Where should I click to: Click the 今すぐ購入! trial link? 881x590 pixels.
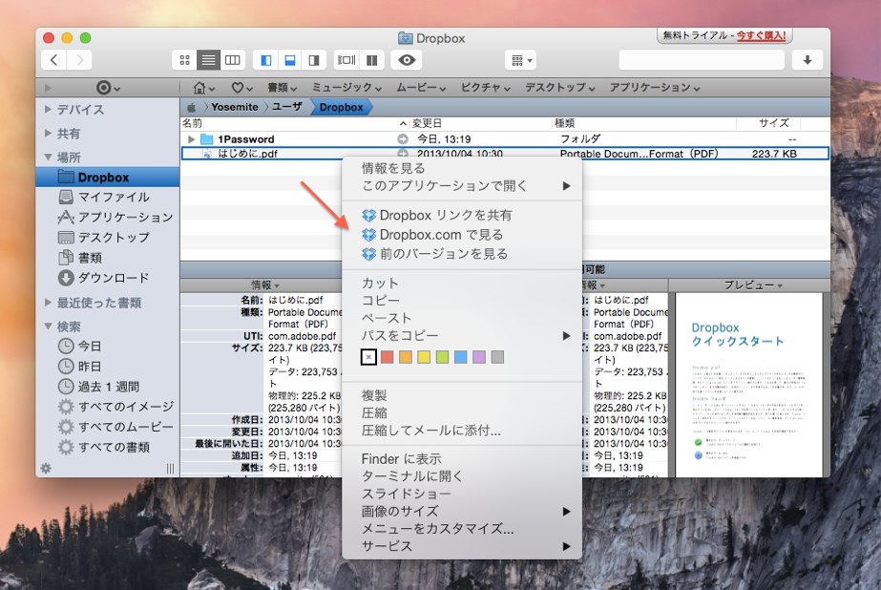pos(762,35)
